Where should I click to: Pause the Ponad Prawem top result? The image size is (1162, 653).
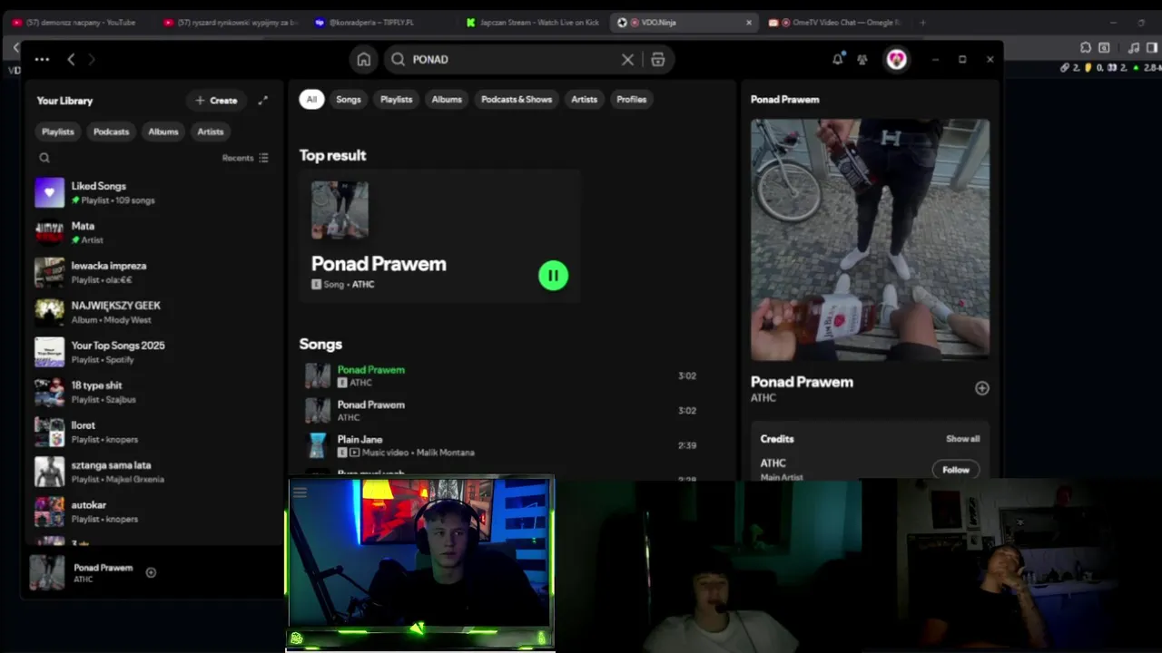553,276
